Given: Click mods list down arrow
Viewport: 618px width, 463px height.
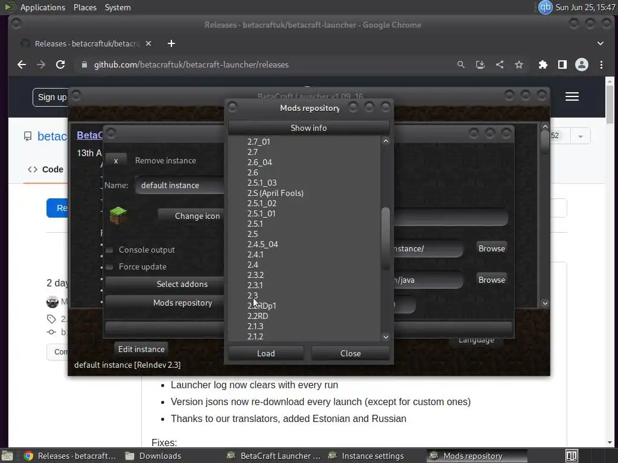Looking at the screenshot, I should [x=386, y=336].
